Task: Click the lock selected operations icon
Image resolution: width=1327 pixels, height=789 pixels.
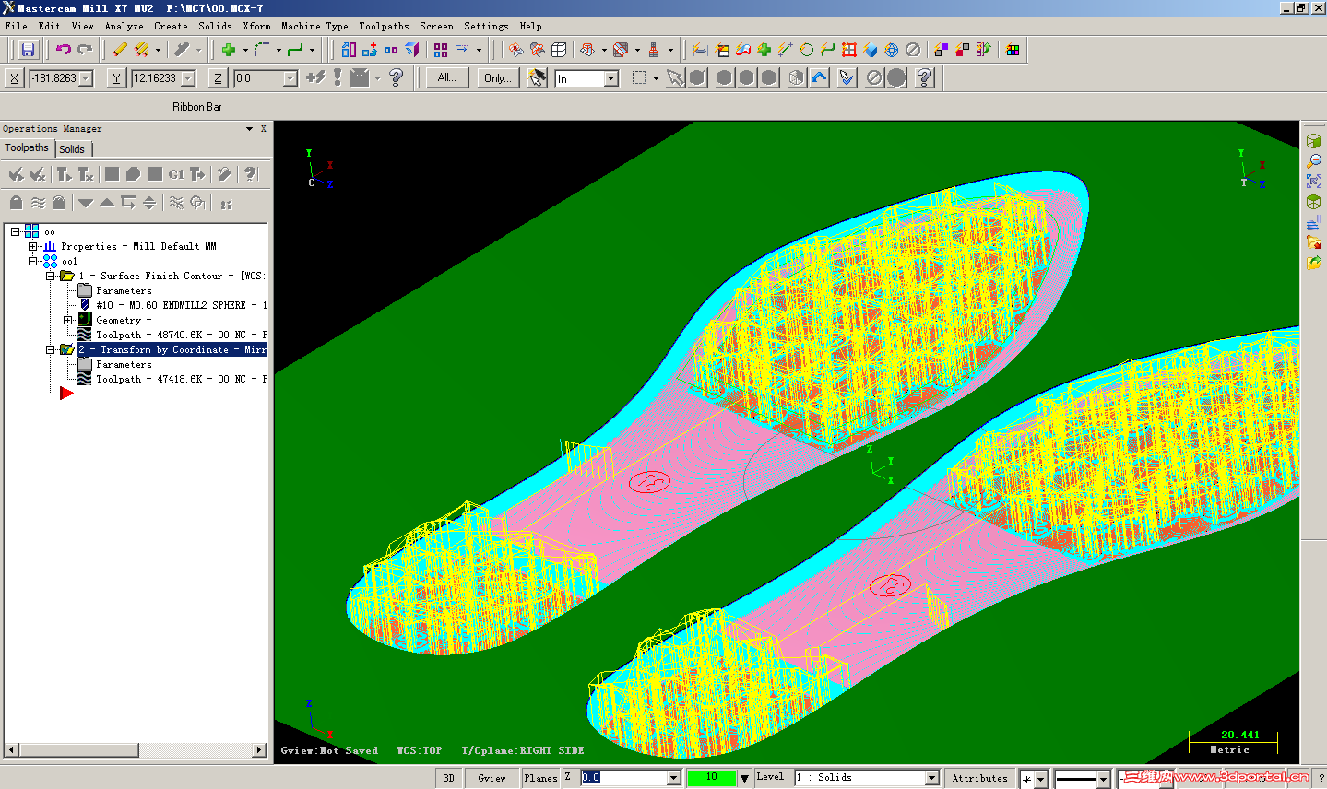Action: click(x=16, y=203)
